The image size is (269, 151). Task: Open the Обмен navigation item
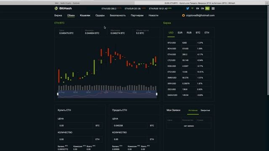coord(71,16)
